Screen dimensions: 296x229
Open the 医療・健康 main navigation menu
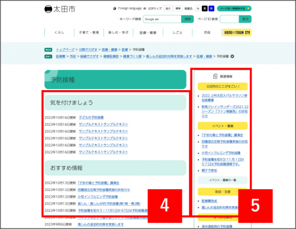[148, 33]
